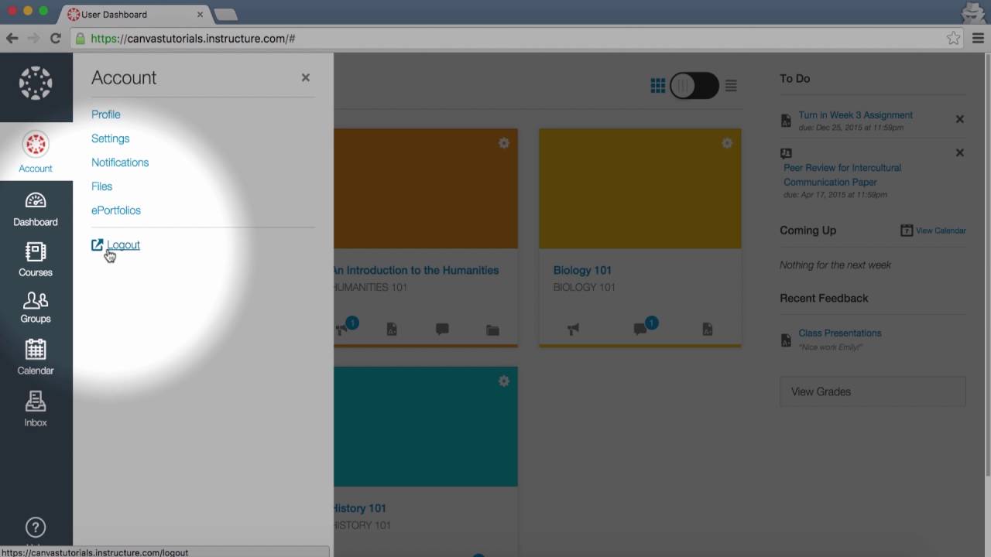991x557 pixels.
Task: Open Notifications preferences link
Action: click(120, 162)
